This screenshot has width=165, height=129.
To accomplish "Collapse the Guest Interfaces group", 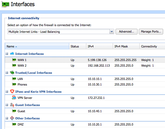I will (7, 105).
